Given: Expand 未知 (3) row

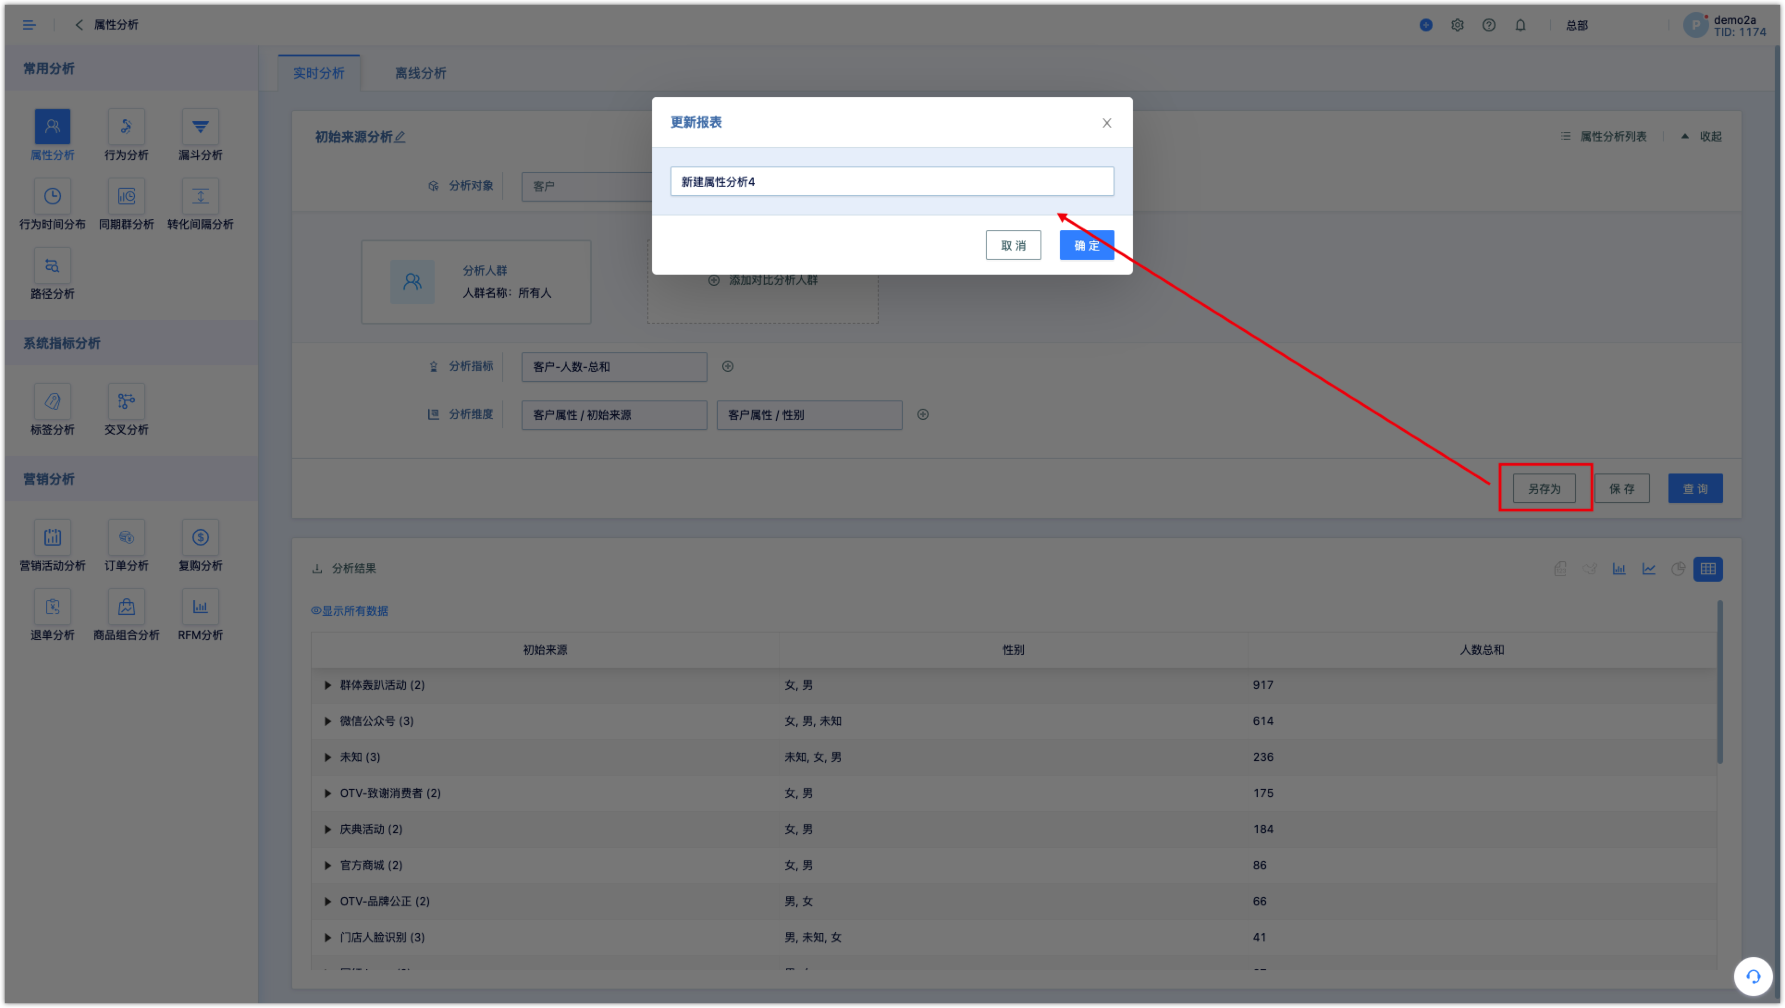Looking at the screenshot, I should coord(328,756).
